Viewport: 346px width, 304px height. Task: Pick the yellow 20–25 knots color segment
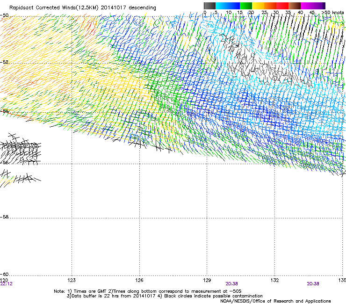point(258,6)
